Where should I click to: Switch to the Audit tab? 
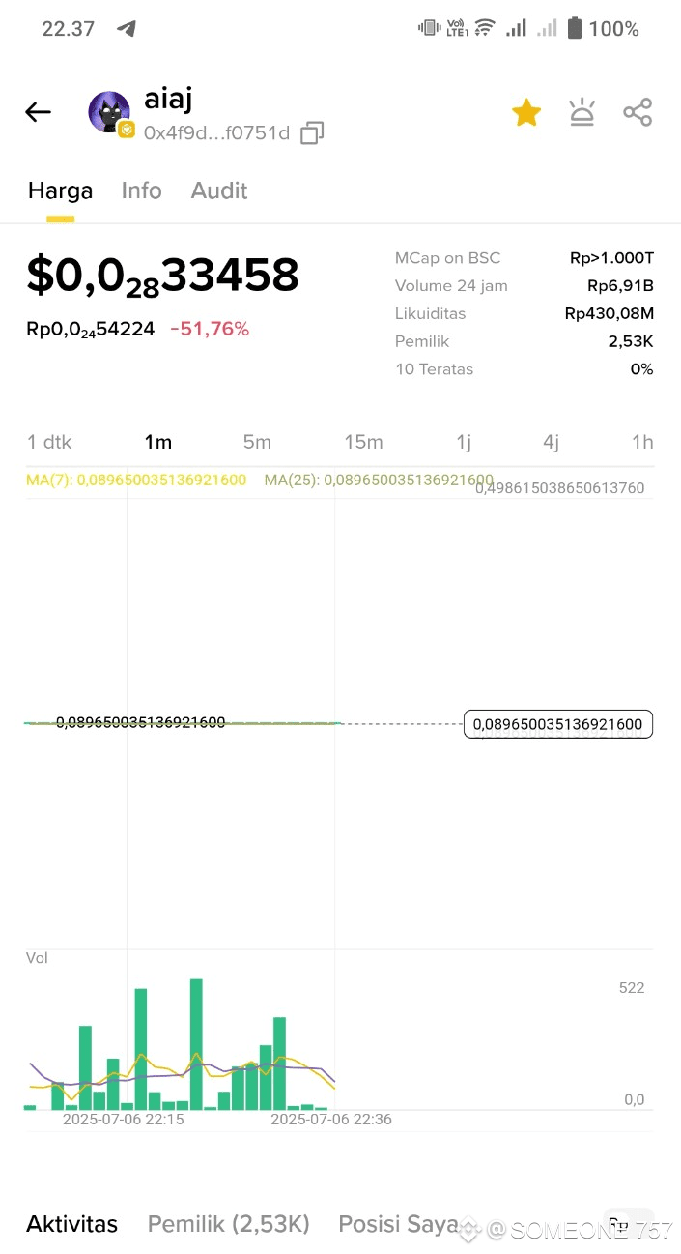219,190
